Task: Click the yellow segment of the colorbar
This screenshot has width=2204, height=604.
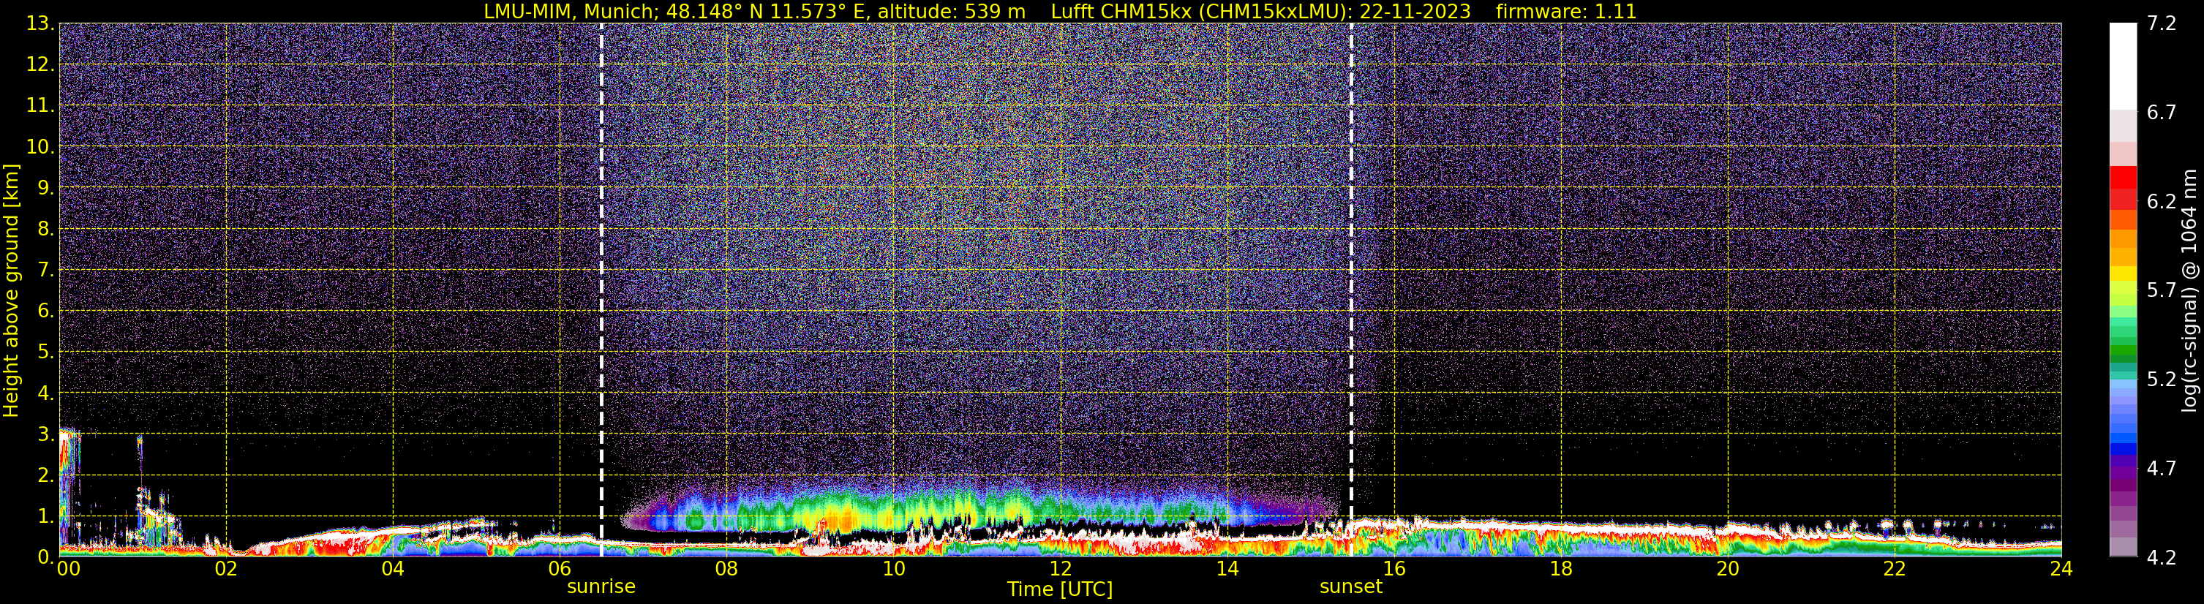Action: [2123, 273]
